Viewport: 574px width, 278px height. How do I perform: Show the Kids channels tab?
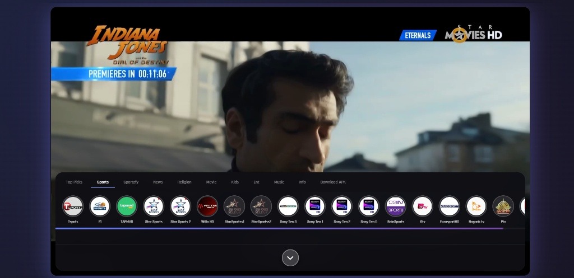(235, 182)
